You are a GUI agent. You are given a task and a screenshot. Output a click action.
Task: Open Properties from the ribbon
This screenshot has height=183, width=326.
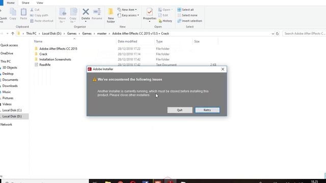pos(149,15)
